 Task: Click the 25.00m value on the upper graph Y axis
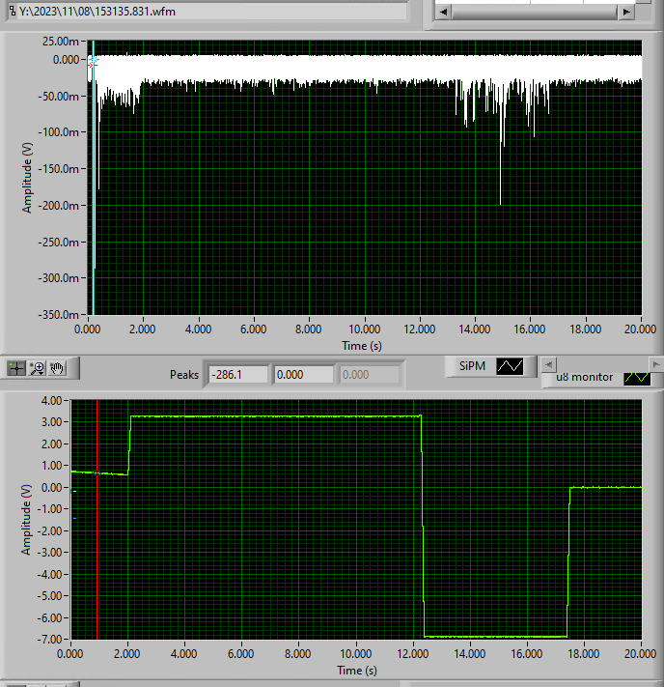pyautogui.click(x=61, y=42)
